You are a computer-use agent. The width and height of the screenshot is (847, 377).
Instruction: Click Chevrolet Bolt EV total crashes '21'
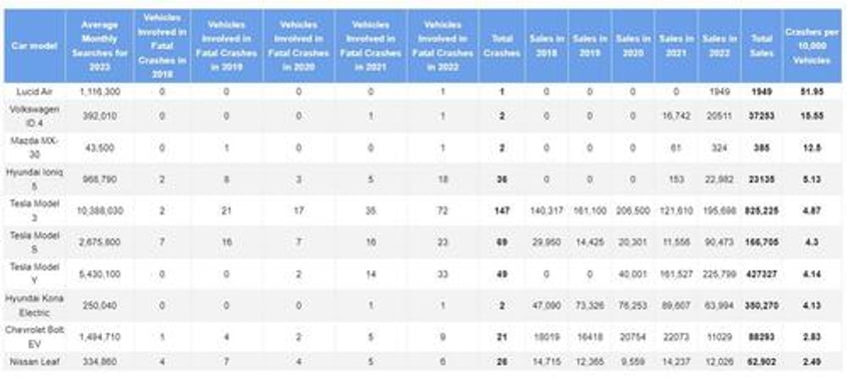click(501, 338)
